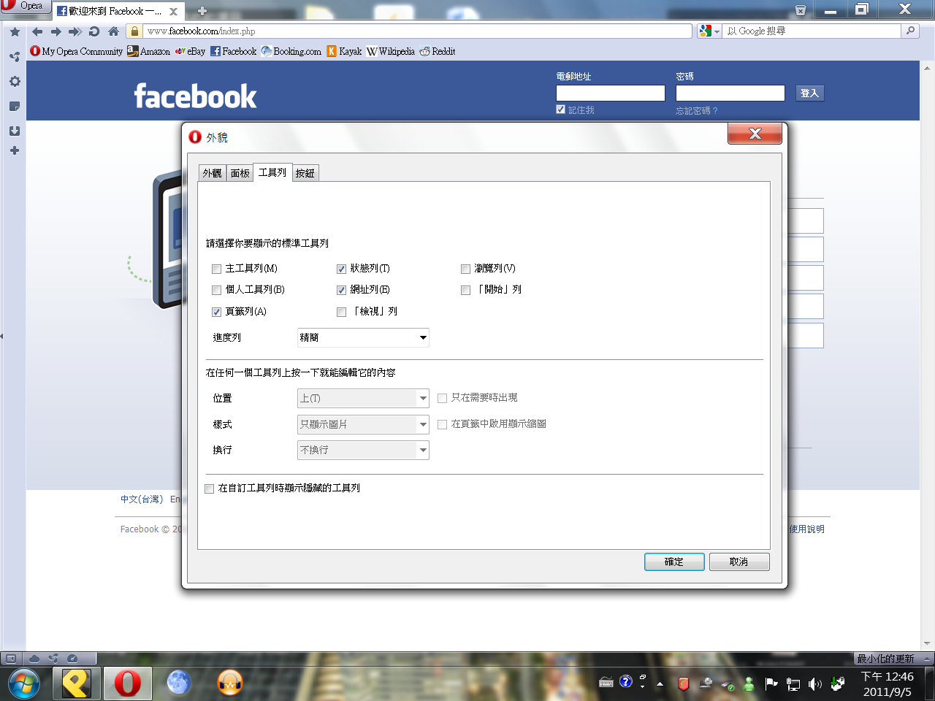Open the Reddit bookmark
This screenshot has width=935, height=701.
tap(438, 51)
